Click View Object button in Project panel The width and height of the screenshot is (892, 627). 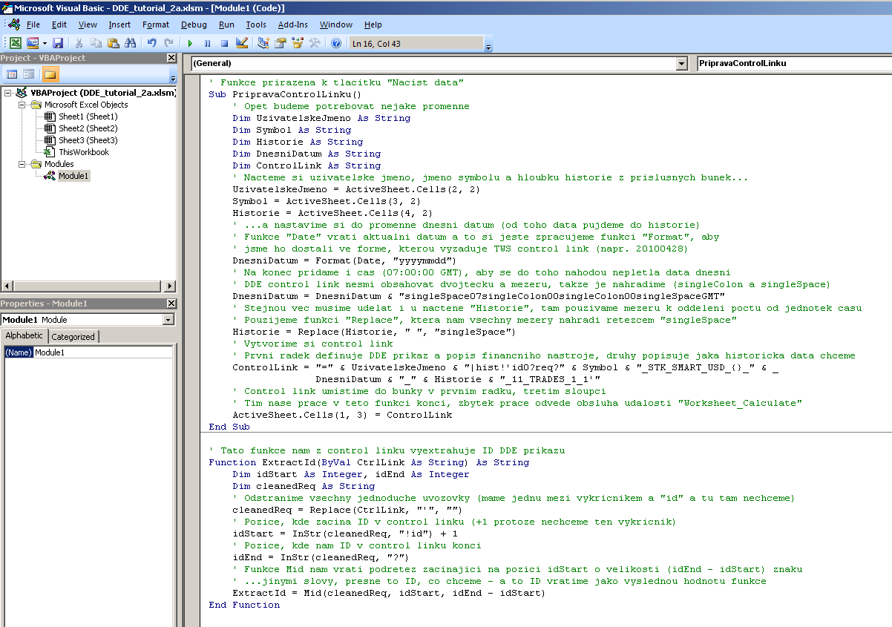tap(29, 74)
